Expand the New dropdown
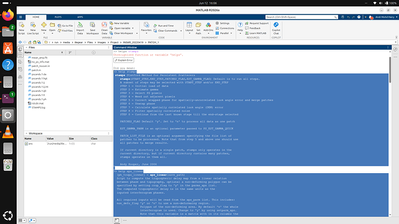Screen dimensions: 399x224 pyautogui.click(x=44, y=33)
